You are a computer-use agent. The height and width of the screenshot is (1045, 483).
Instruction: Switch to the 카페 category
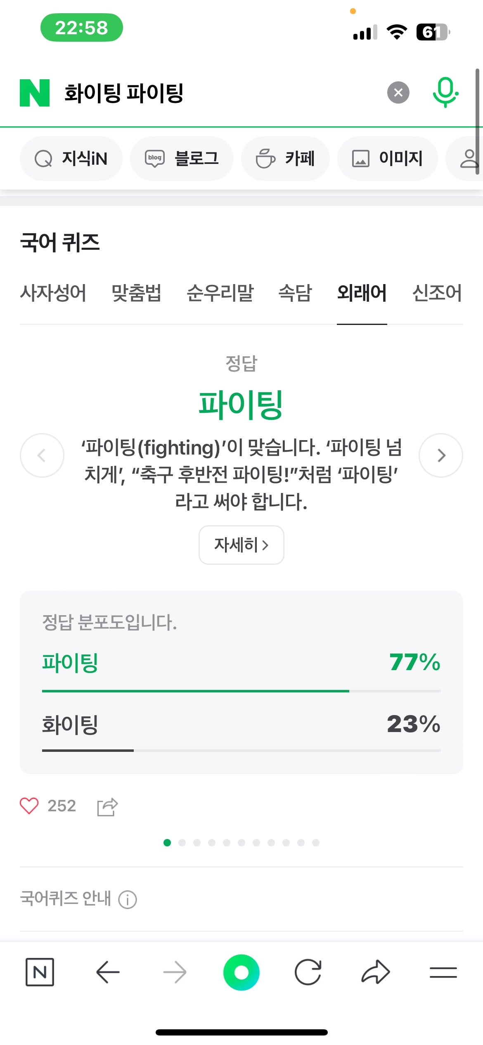[285, 159]
